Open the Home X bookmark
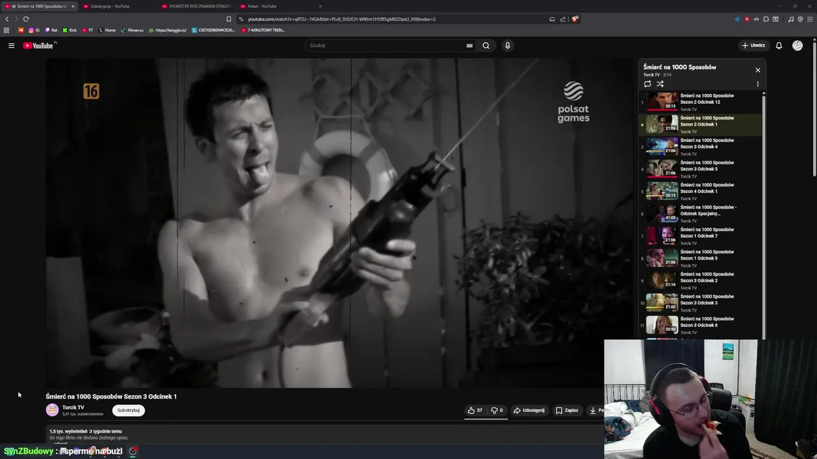 (107, 30)
